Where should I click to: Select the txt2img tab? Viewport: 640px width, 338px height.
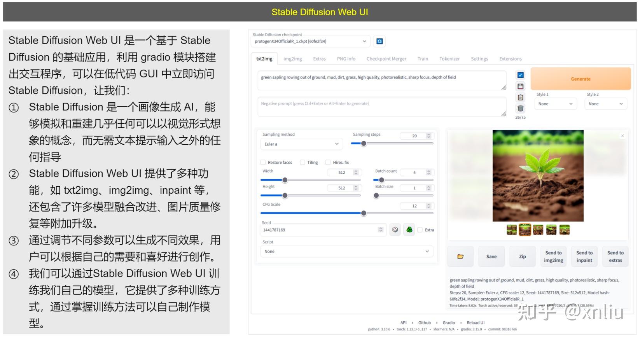pos(264,59)
